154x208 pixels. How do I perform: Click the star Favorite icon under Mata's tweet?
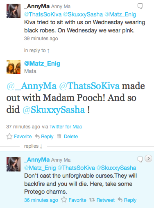click(x=9, y=136)
